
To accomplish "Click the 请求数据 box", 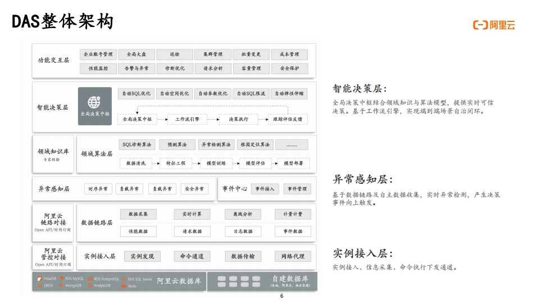I will point(192,231).
